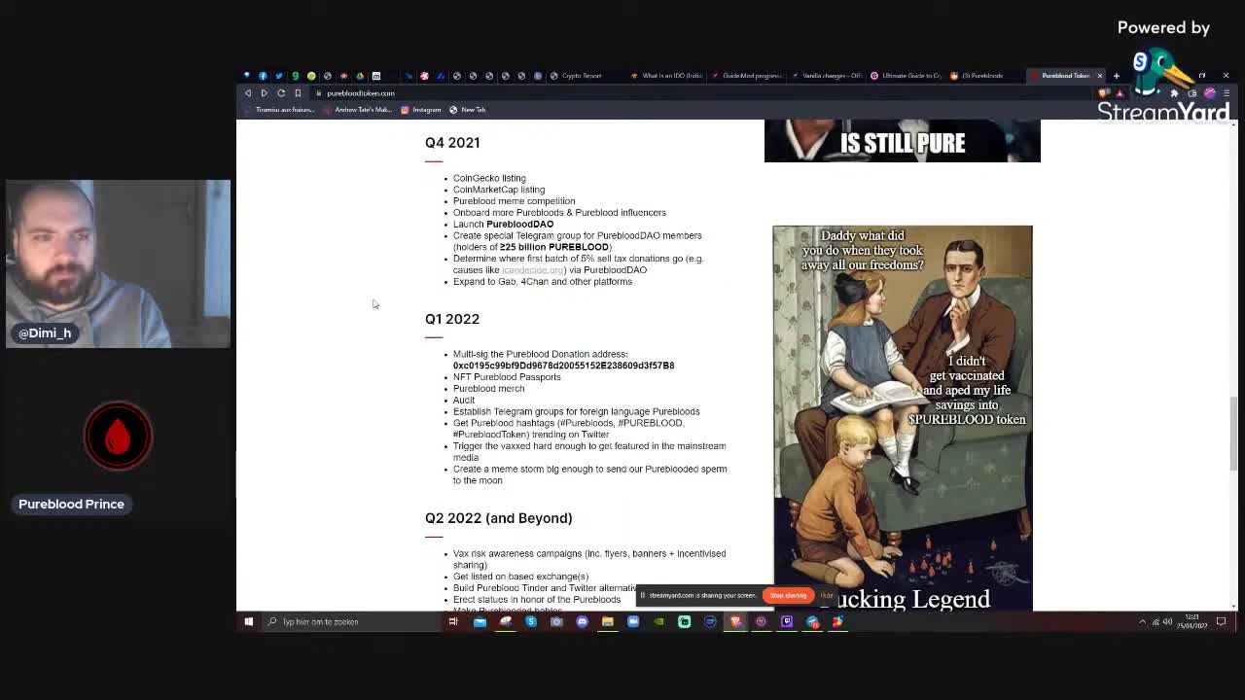Click the 'Pureblood meme competition' item
The image size is (1245, 700).
[515, 201]
